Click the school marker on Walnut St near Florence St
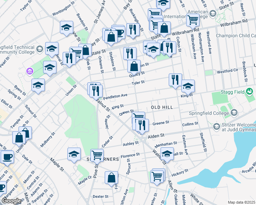The height and width of the screenshot is (205, 256). (167, 154)
